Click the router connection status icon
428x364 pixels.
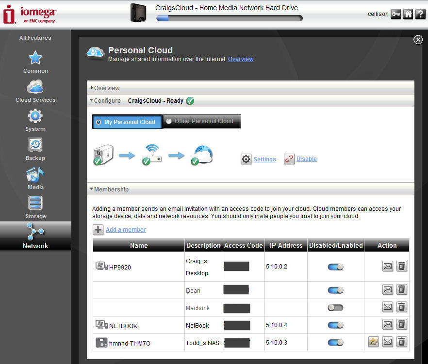152,155
